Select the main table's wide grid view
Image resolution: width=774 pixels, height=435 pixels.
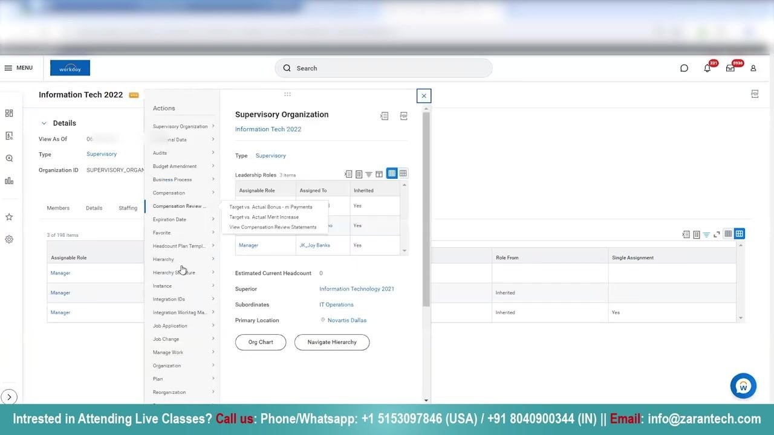(739, 234)
